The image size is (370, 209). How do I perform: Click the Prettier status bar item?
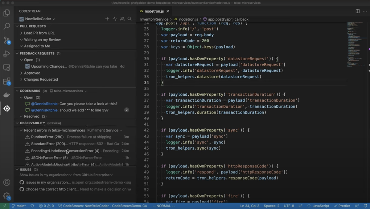pyautogui.click(x=342, y=206)
